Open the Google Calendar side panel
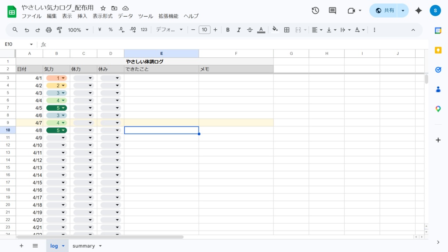 click(x=438, y=31)
